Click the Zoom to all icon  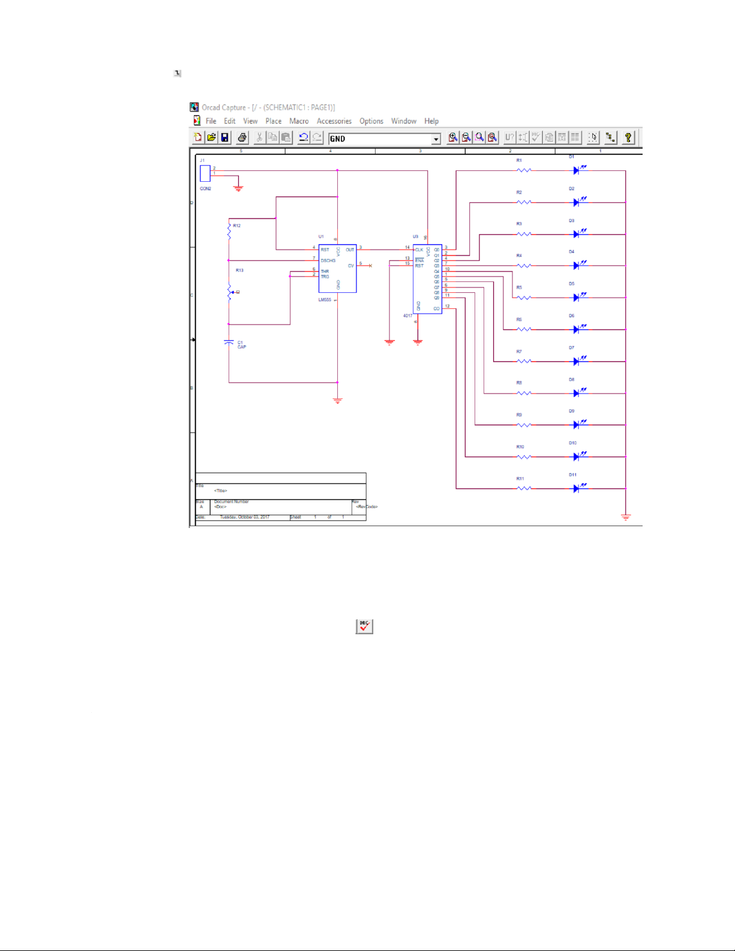493,138
